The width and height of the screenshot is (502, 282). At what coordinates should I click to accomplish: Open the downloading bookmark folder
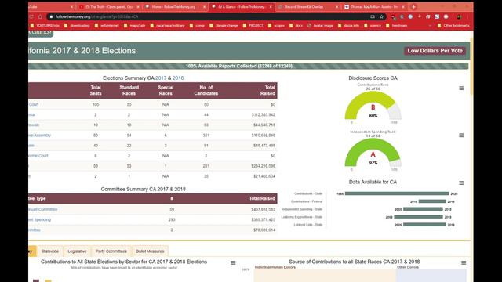[77, 25]
